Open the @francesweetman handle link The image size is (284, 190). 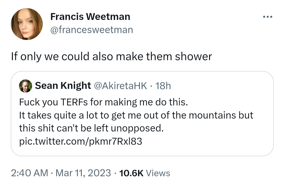[92, 30]
